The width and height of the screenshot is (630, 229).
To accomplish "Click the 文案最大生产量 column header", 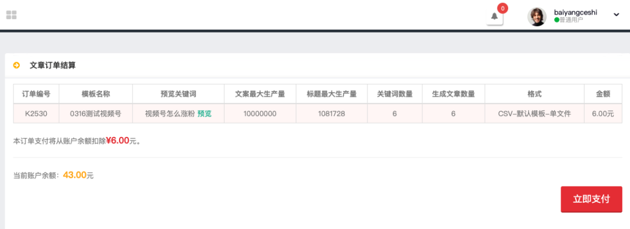I will pos(260,94).
